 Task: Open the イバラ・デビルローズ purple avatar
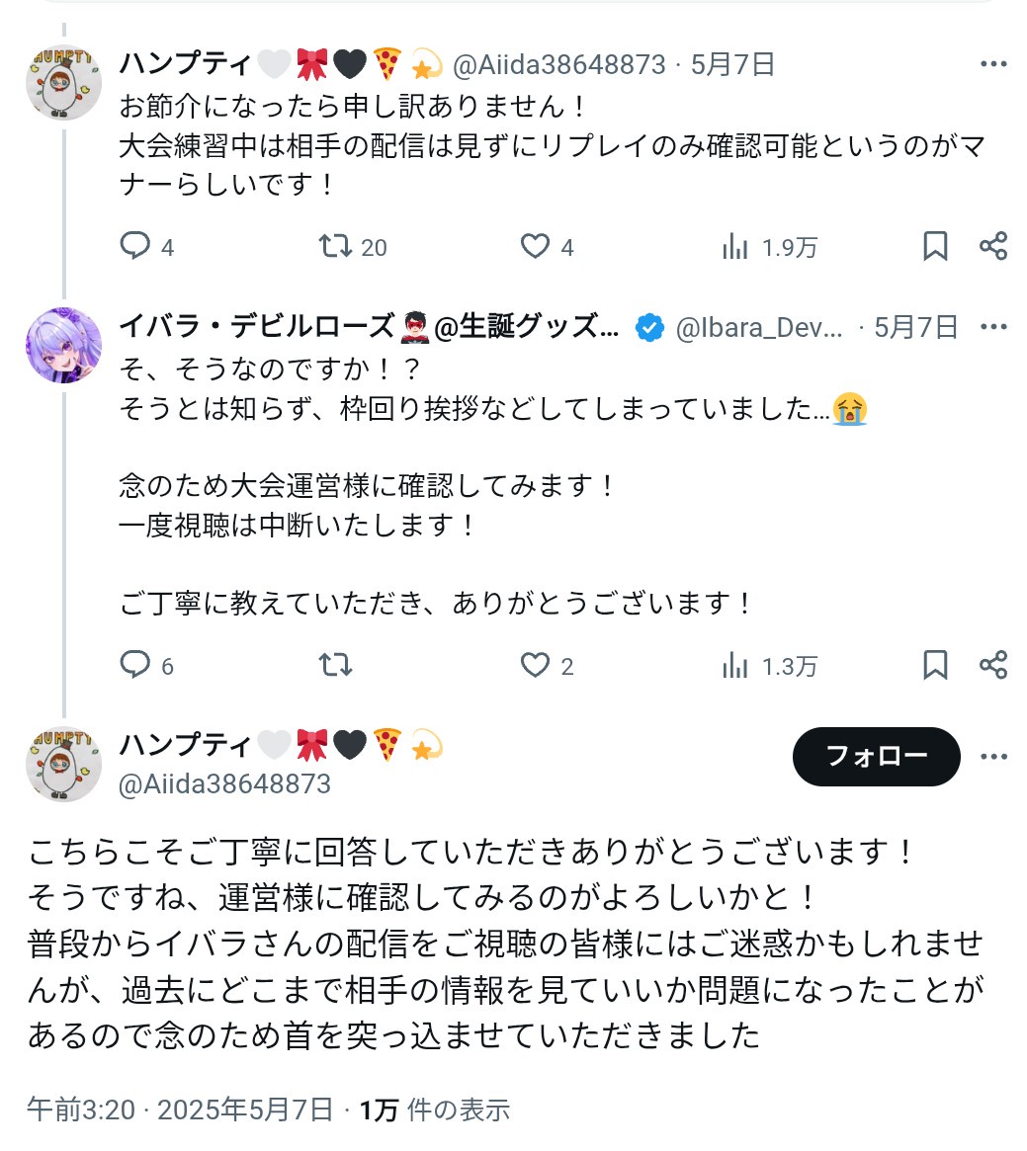tap(64, 345)
